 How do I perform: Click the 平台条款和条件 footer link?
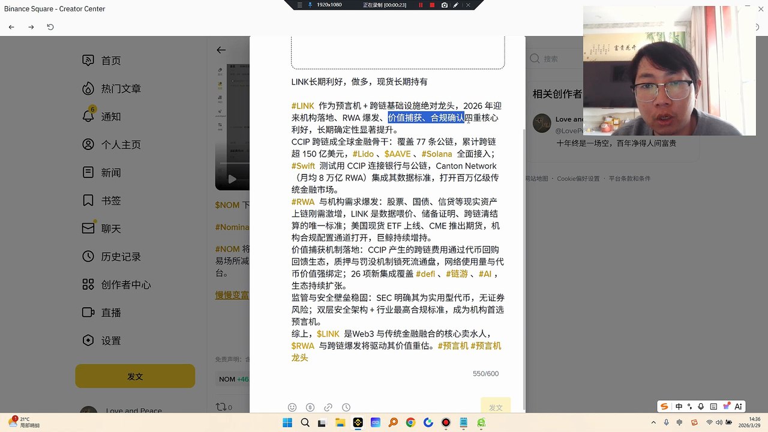630,179
